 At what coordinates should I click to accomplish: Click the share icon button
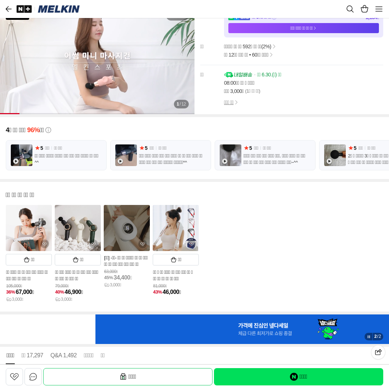(378, 352)
